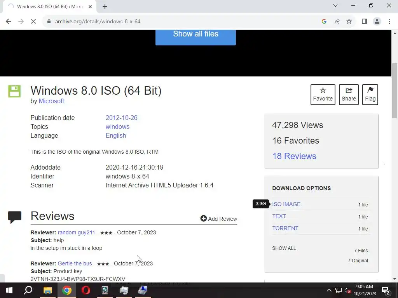The height and width of the screenshot is (298, 398).
Task: Download the ISO IMAGE file
Action: coord(286,204)
